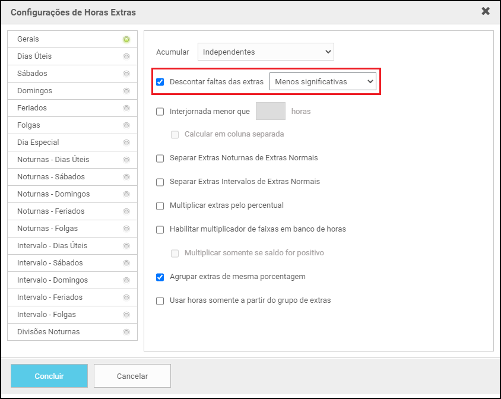Image resolution: width=501 pixels, height=399 pixels.
Task: Close the Configurações de Horas Extras dialog
Action: coord(485,11)
